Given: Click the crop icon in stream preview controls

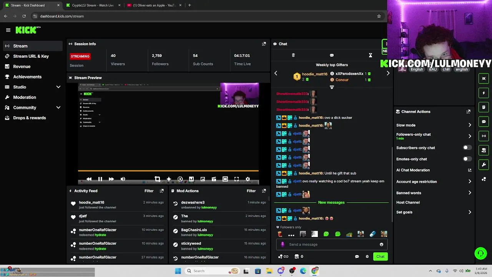Looking at the screenshot, I should click(x=157, y=179).
